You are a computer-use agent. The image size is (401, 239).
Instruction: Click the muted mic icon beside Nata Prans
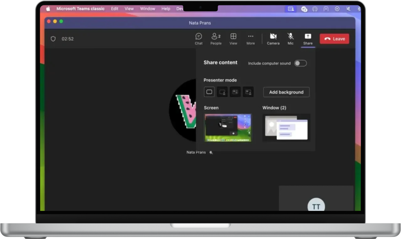click(x=211, y=152)
